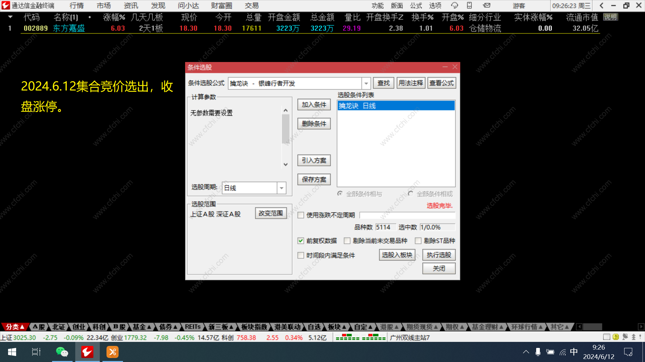
Task: Click the yellow upload status icon
Action: pyautogui.click(x=615, y=337)
